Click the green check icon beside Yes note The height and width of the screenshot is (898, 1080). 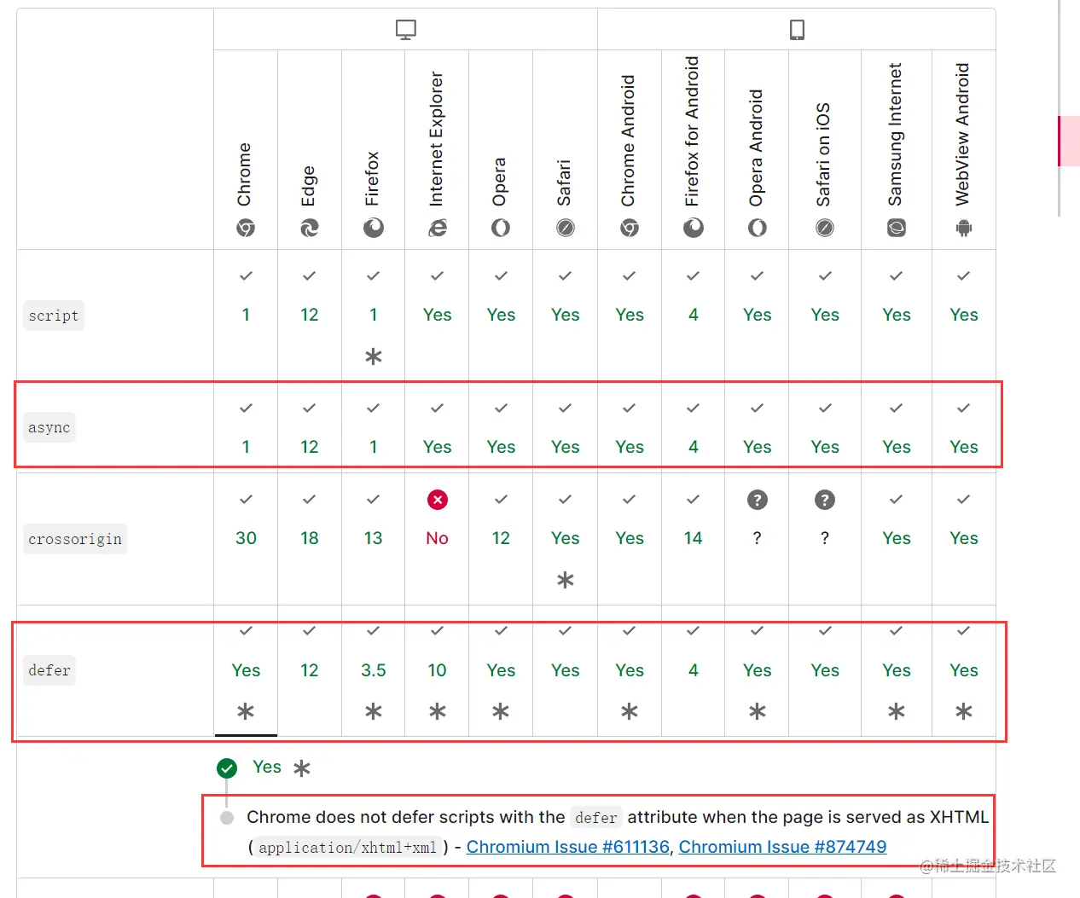[227, 768]
